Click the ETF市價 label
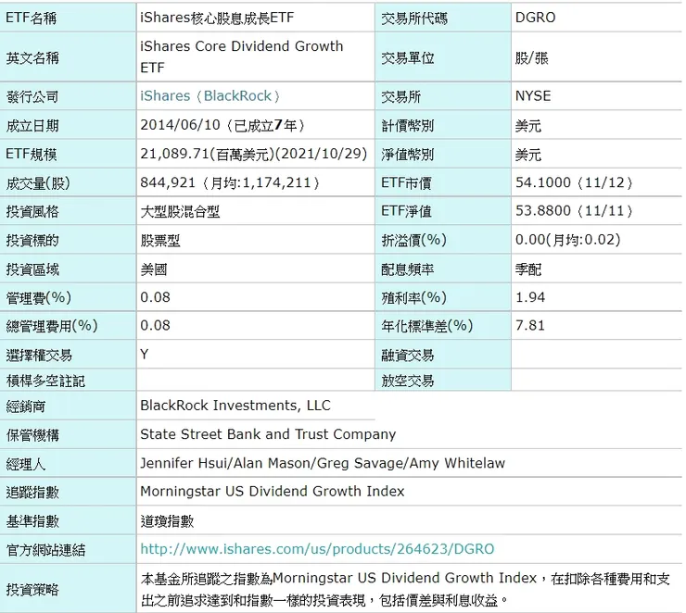 click(406, 182)
